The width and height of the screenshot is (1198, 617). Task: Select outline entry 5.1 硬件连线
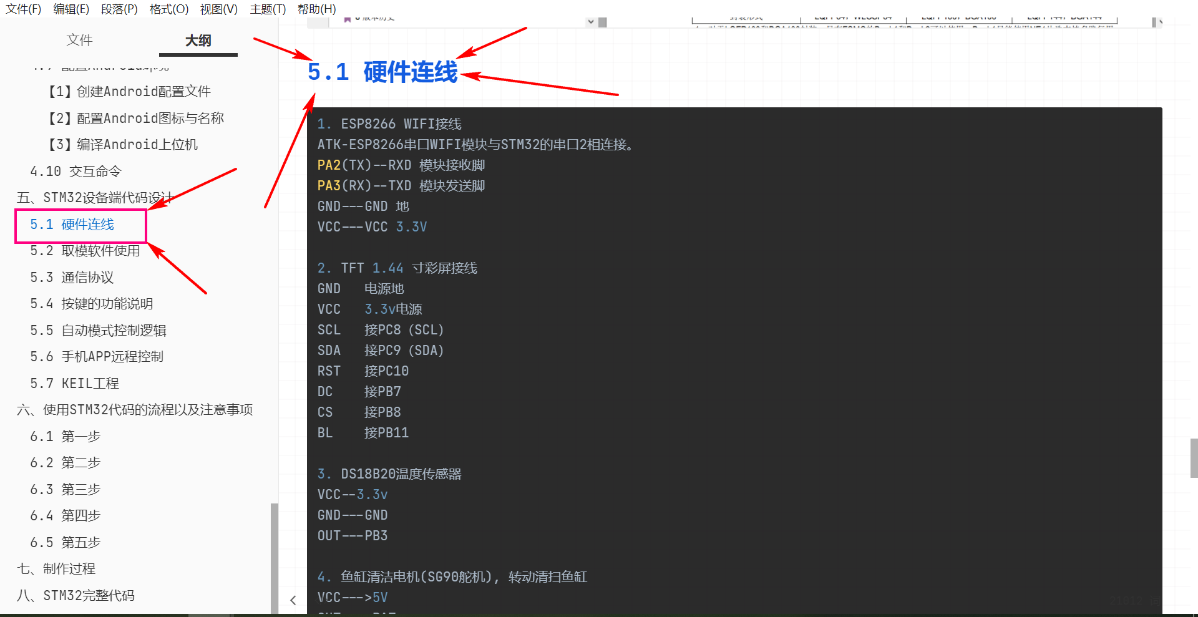[x=72, y=225]
